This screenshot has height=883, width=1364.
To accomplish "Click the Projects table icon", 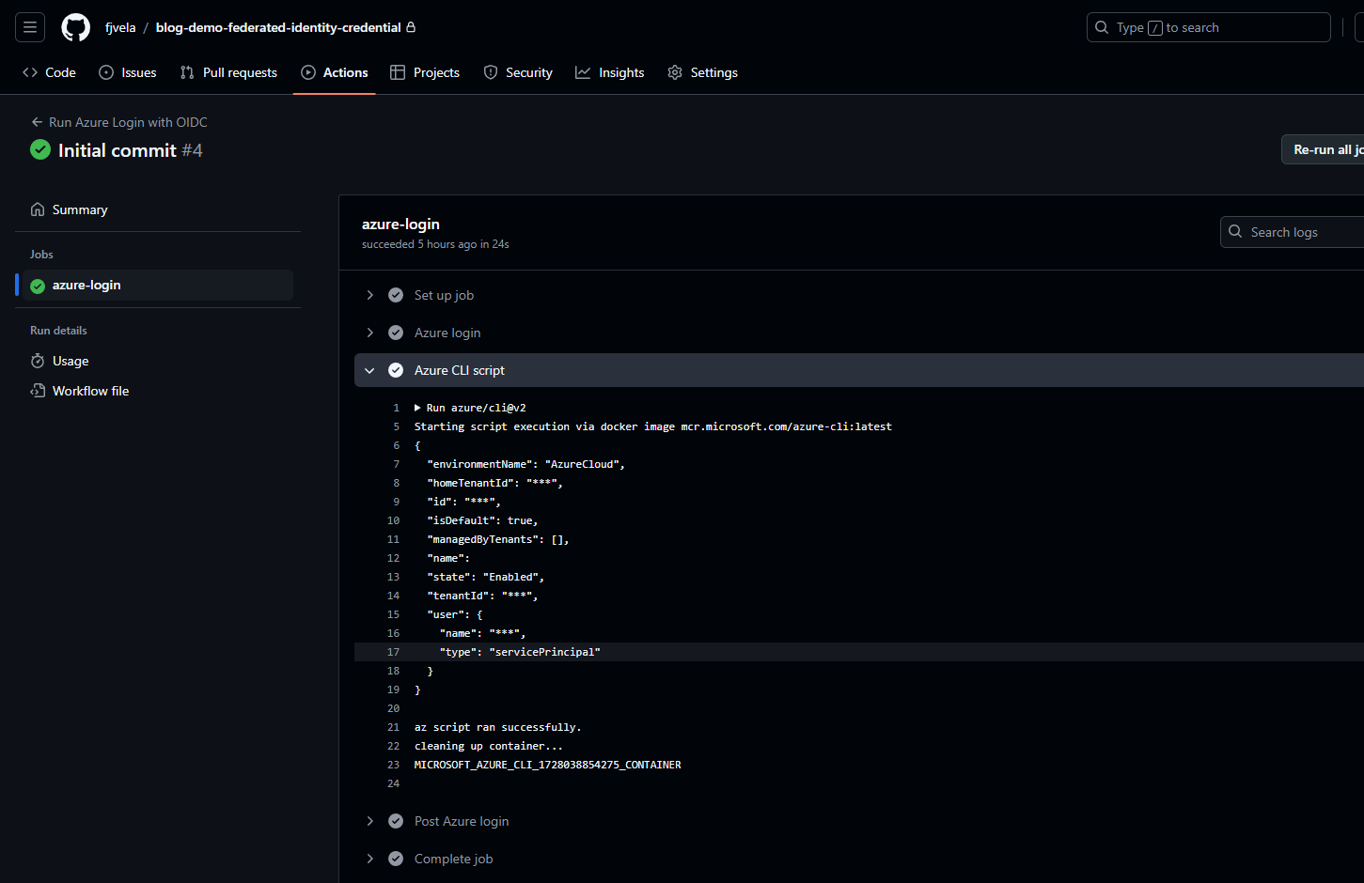I will [x=398, y=72].
